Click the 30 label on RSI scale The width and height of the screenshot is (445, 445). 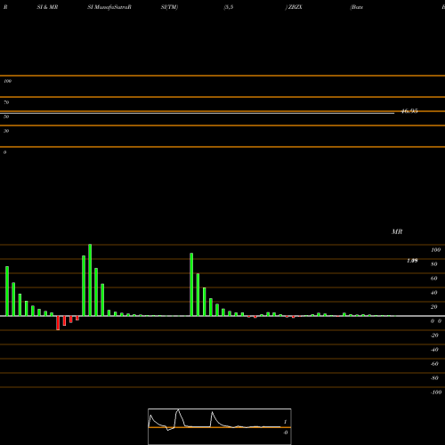[x=6, y=131]
